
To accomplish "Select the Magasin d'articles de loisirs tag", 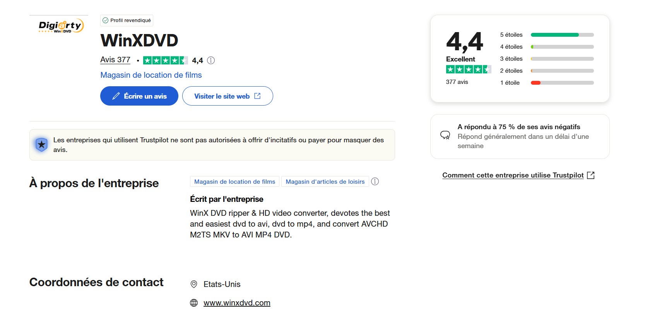I will pos(325,182).
